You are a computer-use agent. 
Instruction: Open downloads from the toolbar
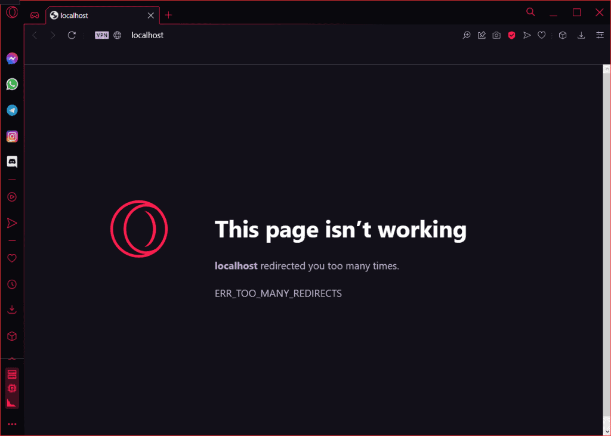581,35
